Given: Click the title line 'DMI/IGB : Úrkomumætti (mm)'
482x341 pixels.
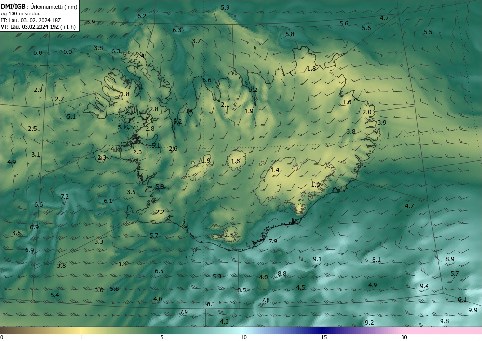Looking at the screenshot, I should pos(39,6).
